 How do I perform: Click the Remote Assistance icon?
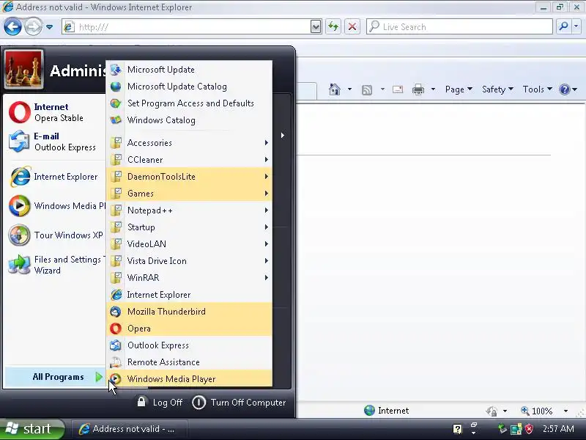(116, 362)
